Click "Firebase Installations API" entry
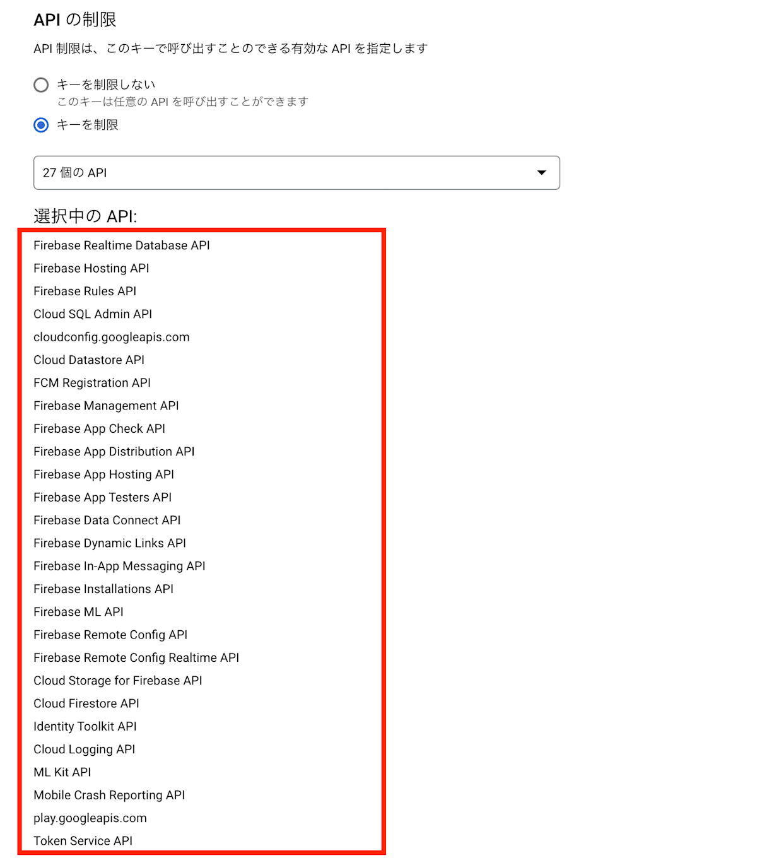 pyautogui.click(x=103, y=589)
